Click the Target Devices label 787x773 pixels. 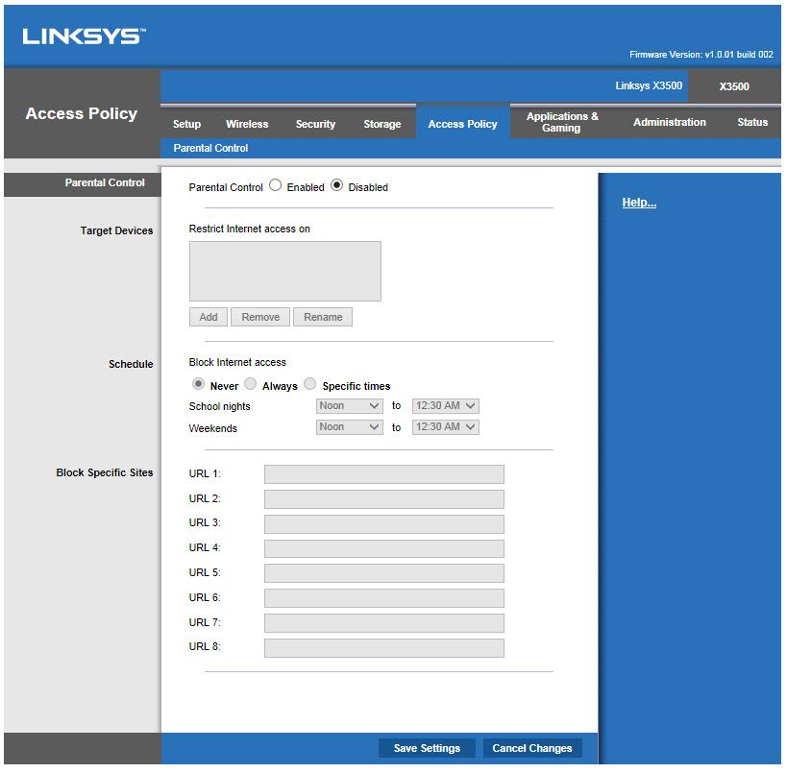[x=116, y=230]
